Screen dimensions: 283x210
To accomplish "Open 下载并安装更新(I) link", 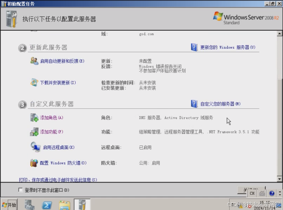I will (58, 83).
